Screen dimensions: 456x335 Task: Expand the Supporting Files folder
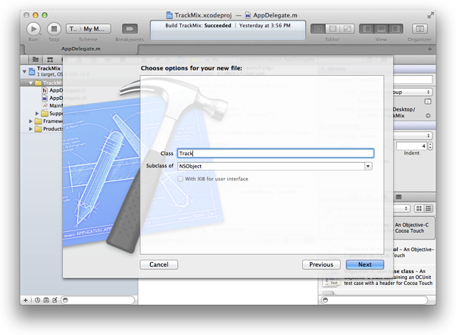click(x=37, y=113)
